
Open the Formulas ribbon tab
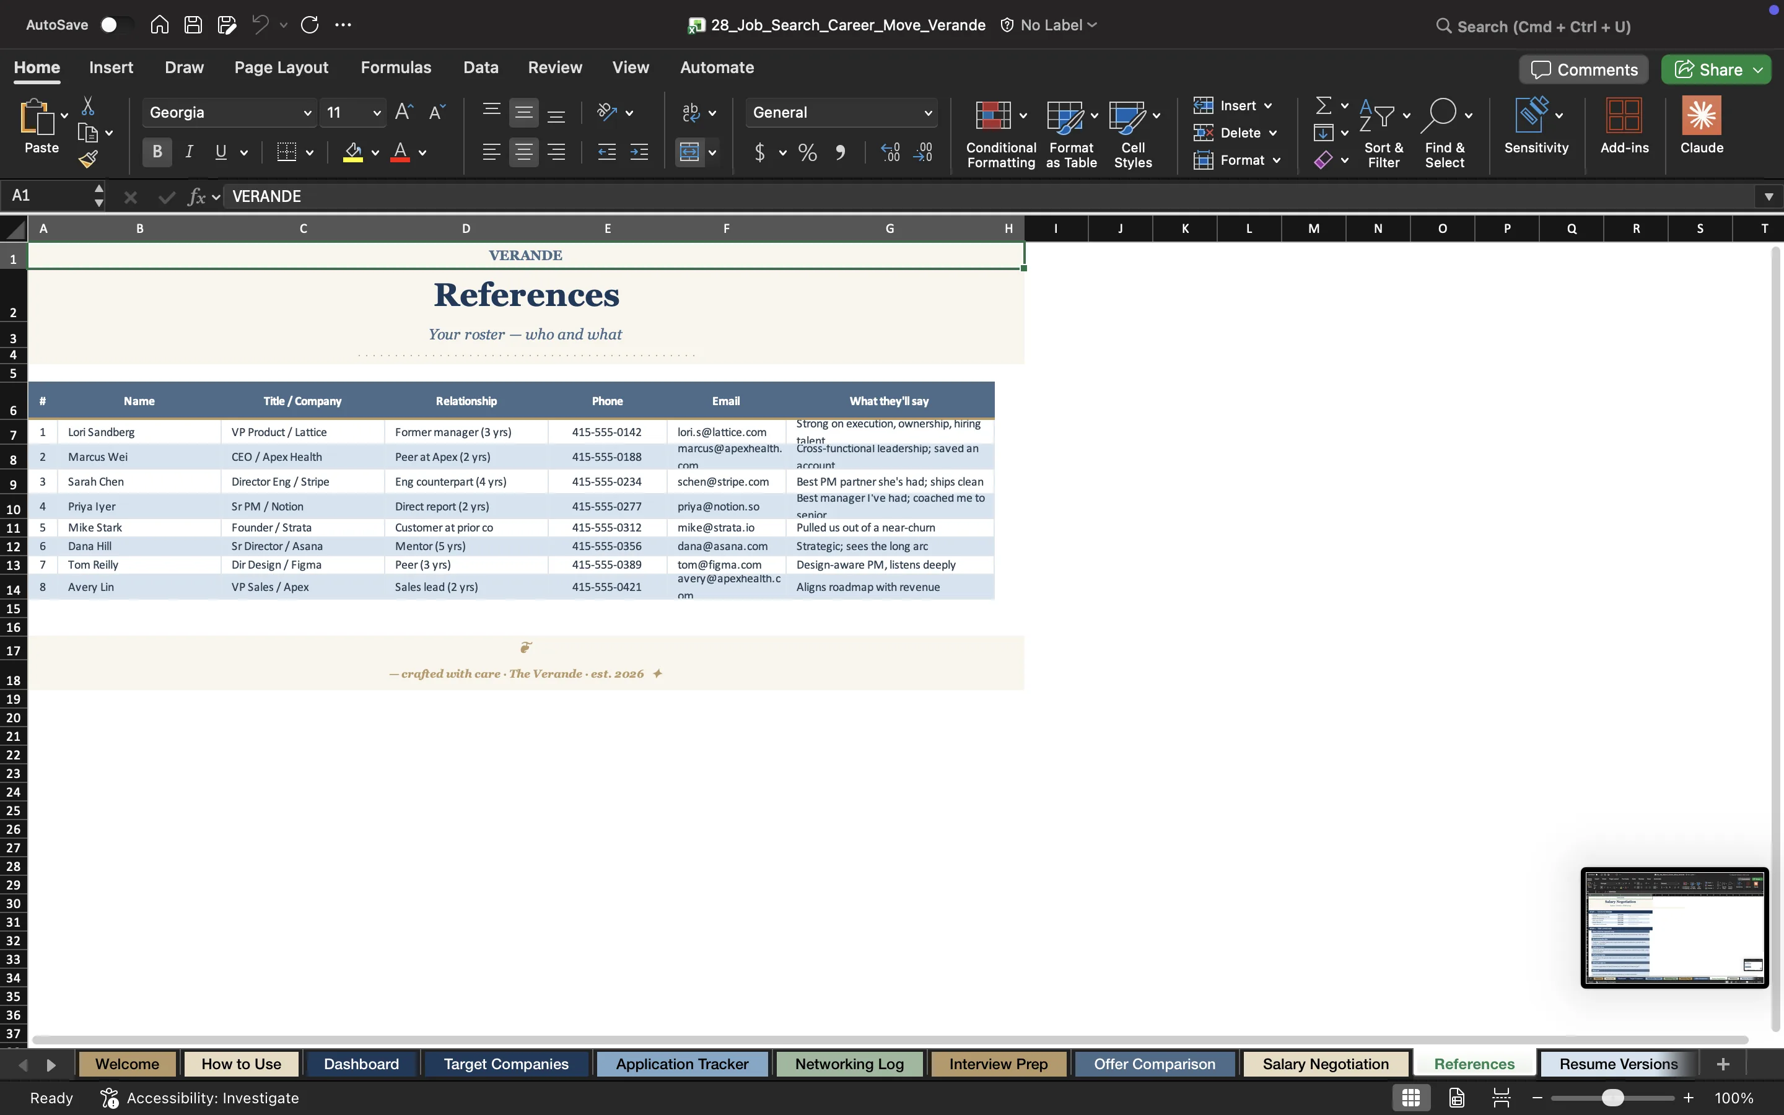point(396,68)
